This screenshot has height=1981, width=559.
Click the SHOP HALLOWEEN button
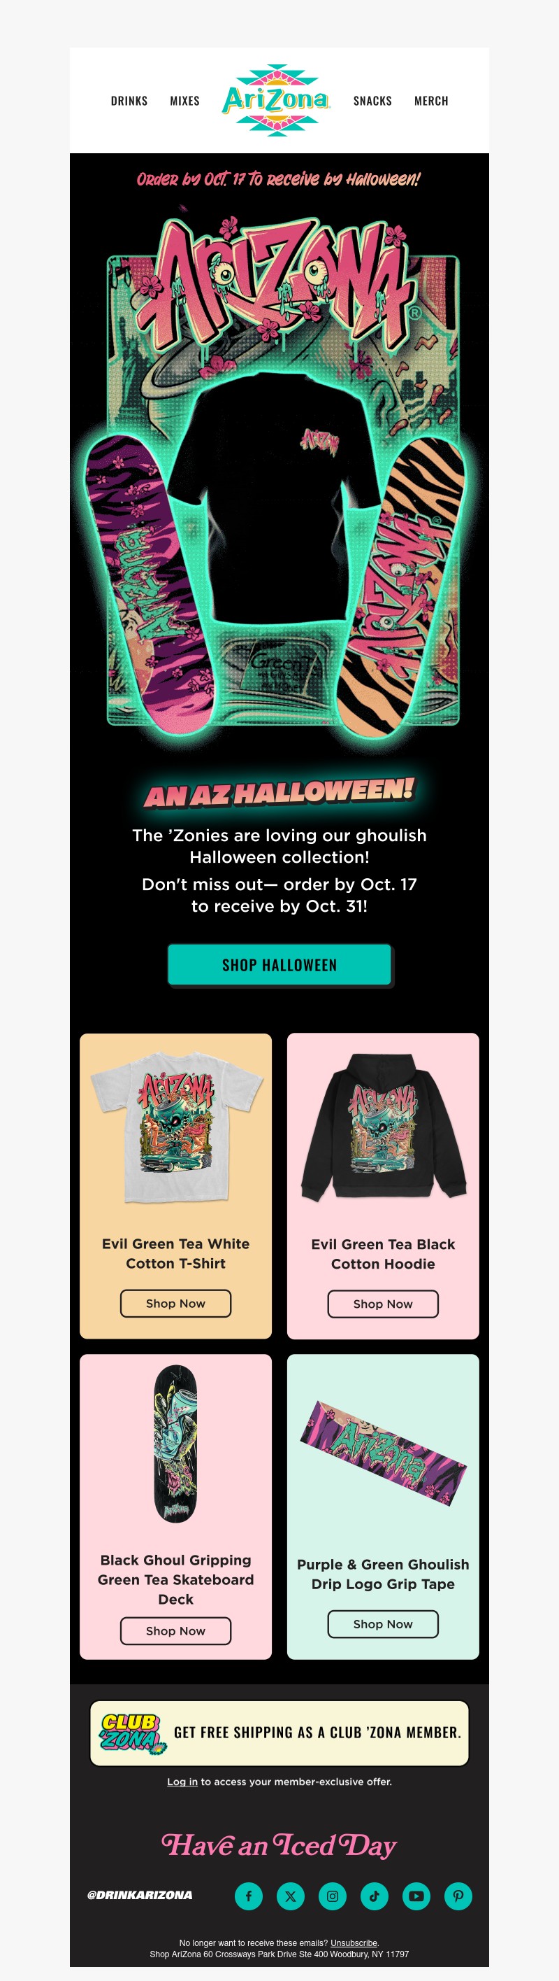point(279,964)
